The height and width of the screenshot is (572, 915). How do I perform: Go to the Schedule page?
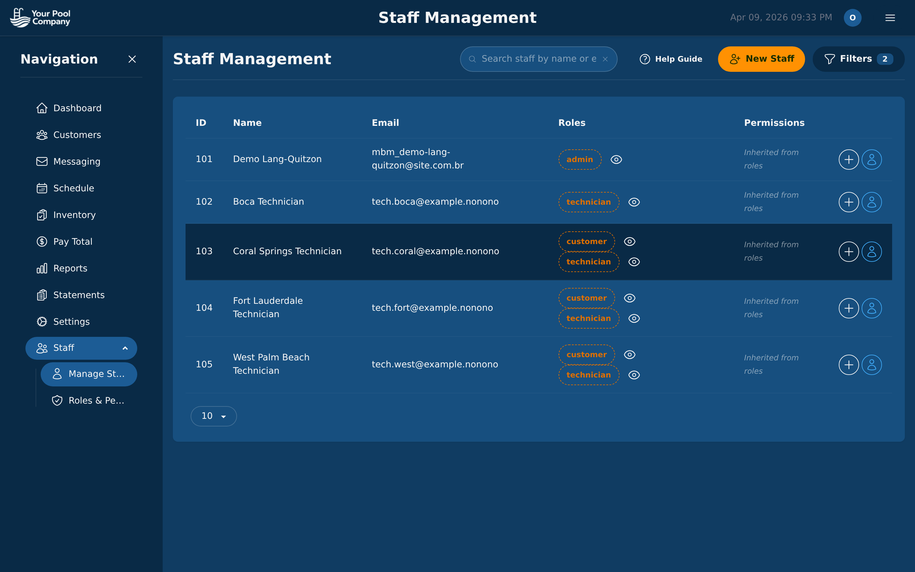point(74,188)
